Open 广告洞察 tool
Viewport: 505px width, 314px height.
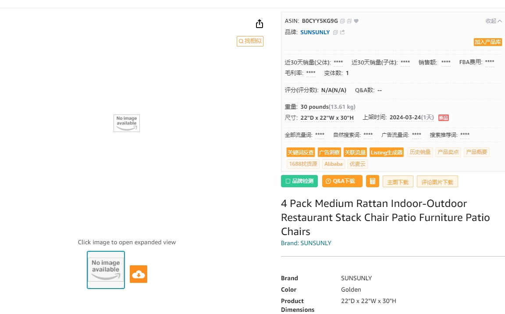[329, 152]
